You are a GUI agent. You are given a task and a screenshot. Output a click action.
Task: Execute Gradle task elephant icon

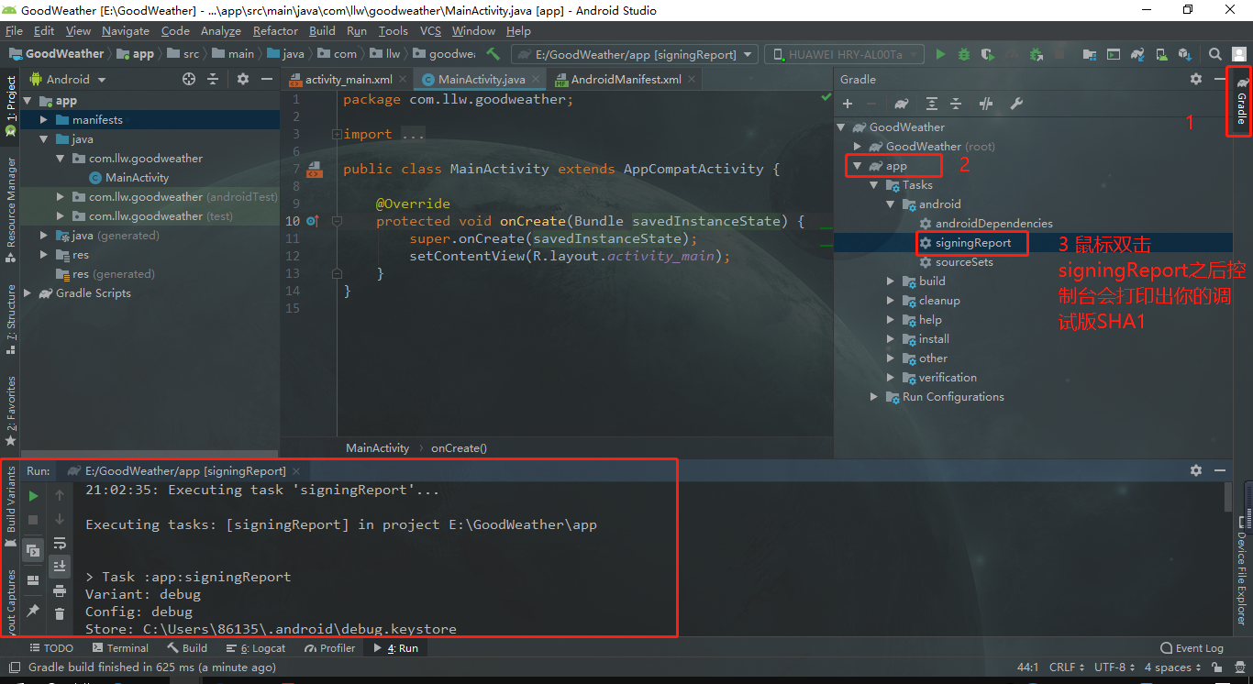point(902,104)
